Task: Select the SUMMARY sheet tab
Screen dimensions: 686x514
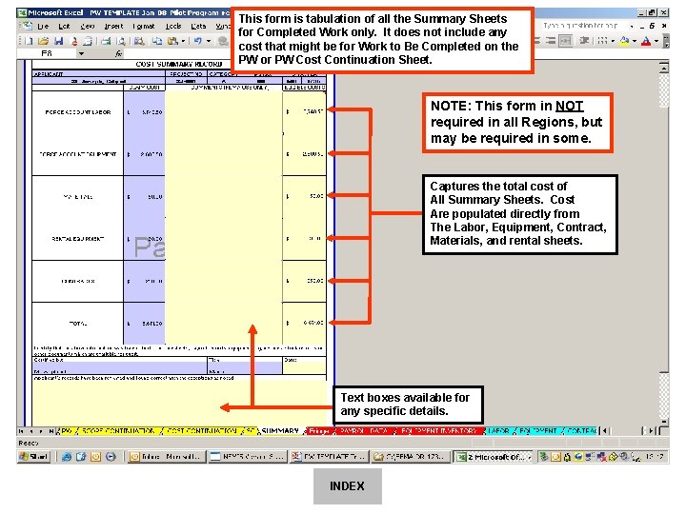Action: pyautogui.click(x=280, y=431)
